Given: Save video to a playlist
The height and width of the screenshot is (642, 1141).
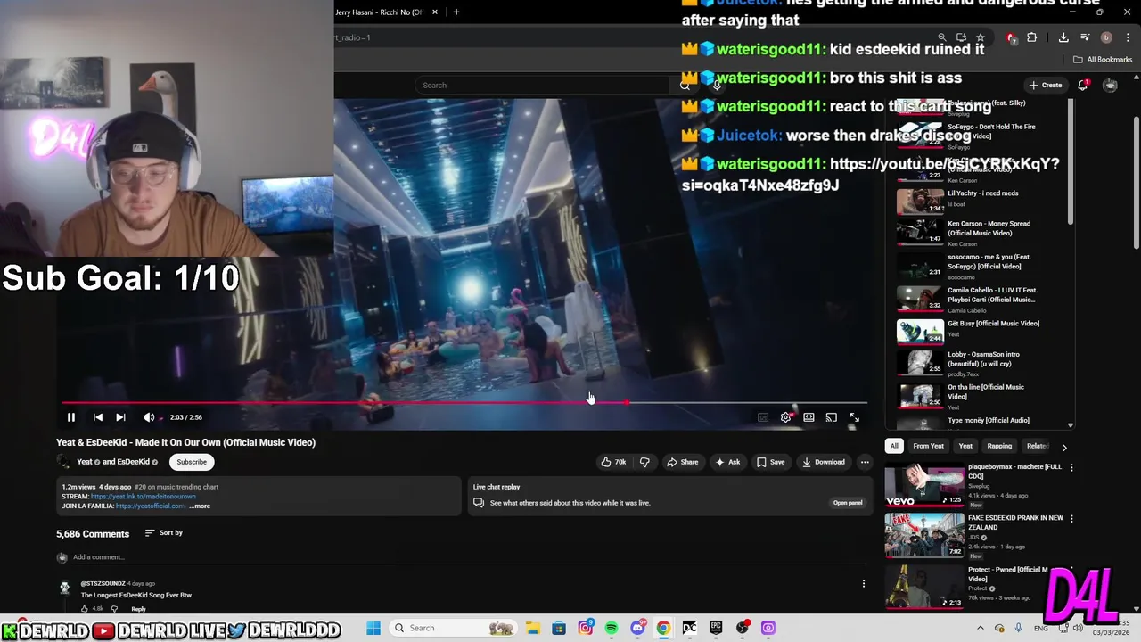Looking at the screenshot, I should (771, 462).
